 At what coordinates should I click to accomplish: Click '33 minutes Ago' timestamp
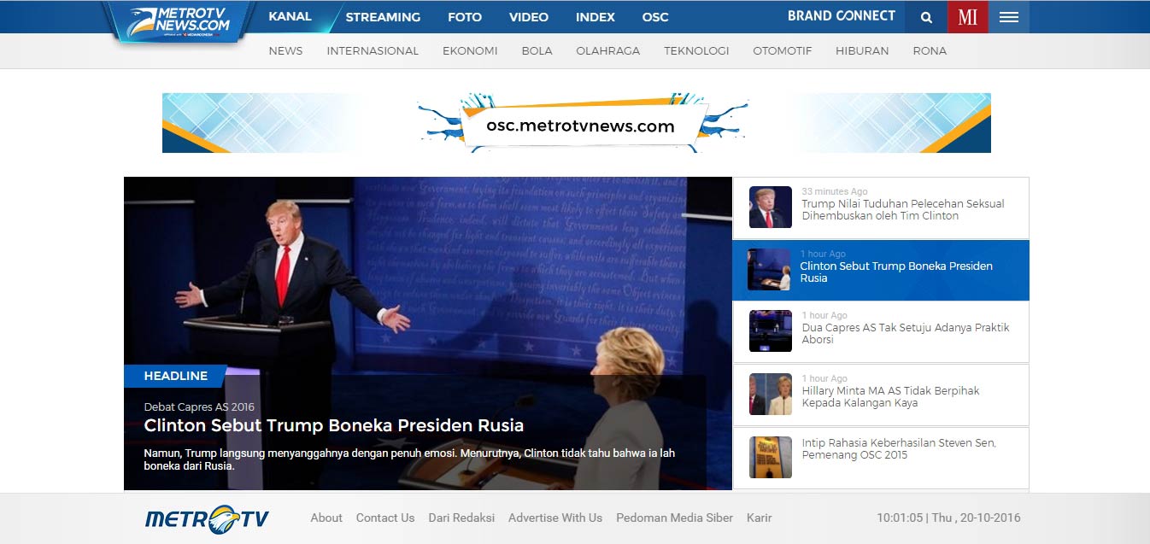tap(834, 191)
